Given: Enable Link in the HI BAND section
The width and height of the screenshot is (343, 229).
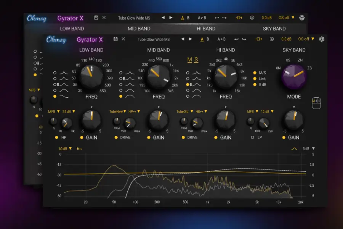Looking at the screenshot, I should pos(255,79).
